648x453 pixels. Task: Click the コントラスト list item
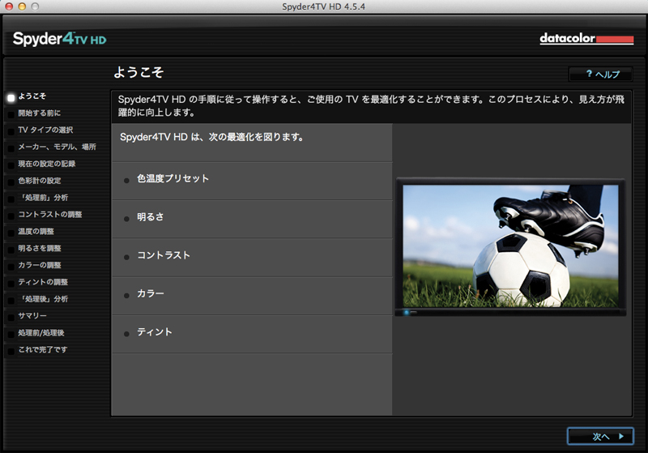pyautogui.click(x=252, y=258)
